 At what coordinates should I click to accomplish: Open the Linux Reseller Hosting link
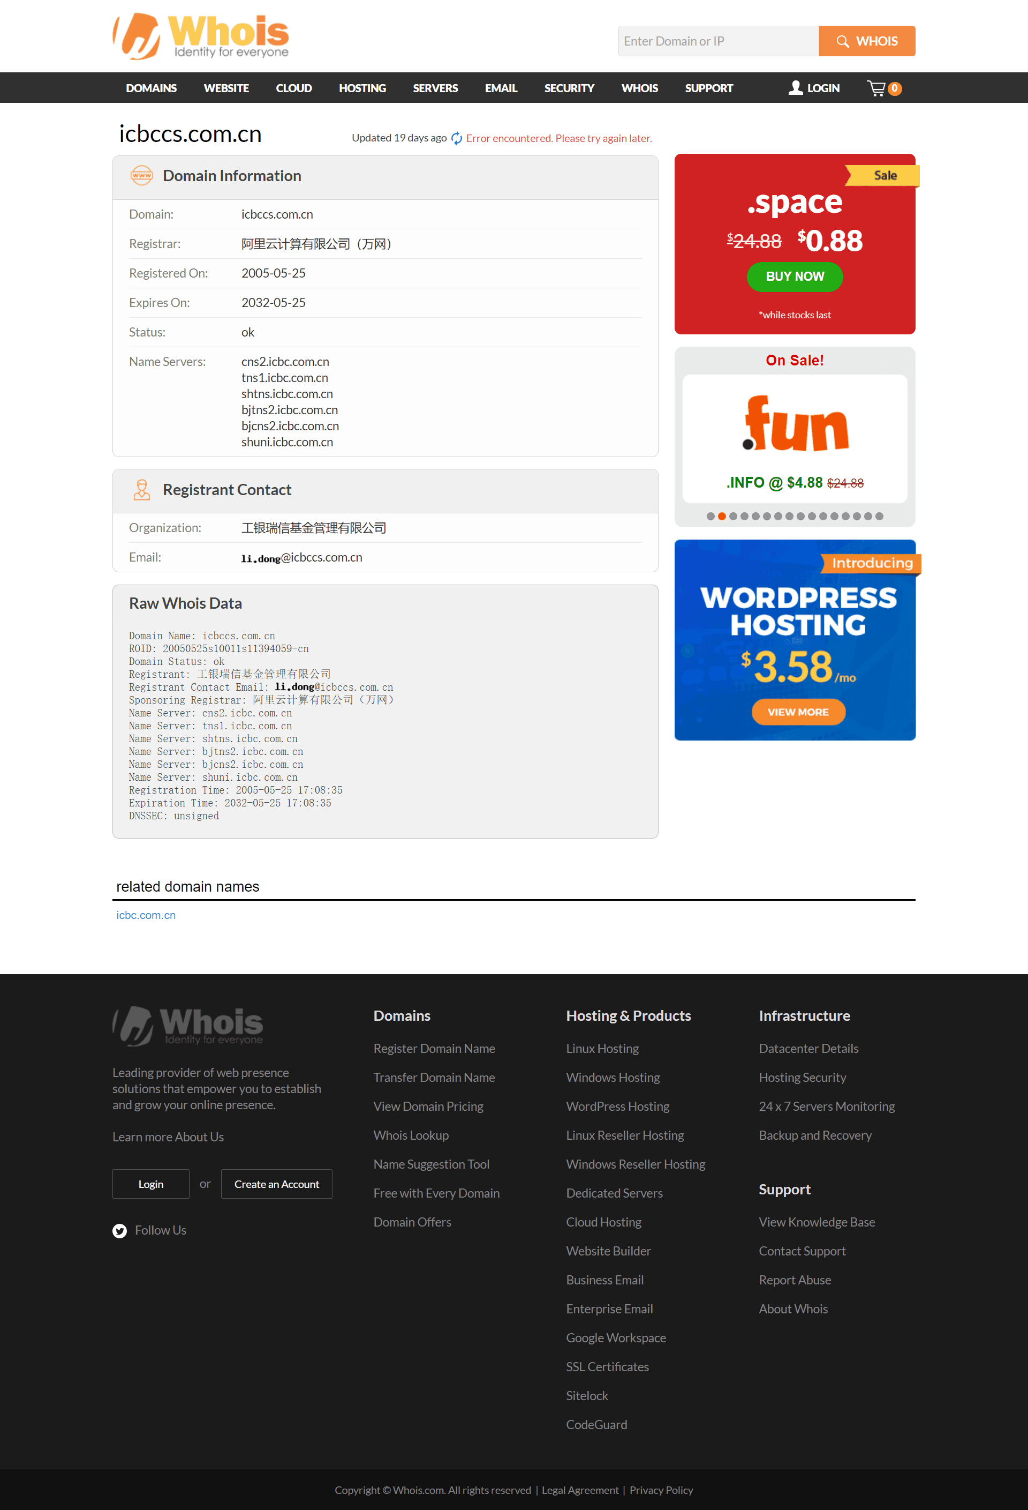point(625,1136)
